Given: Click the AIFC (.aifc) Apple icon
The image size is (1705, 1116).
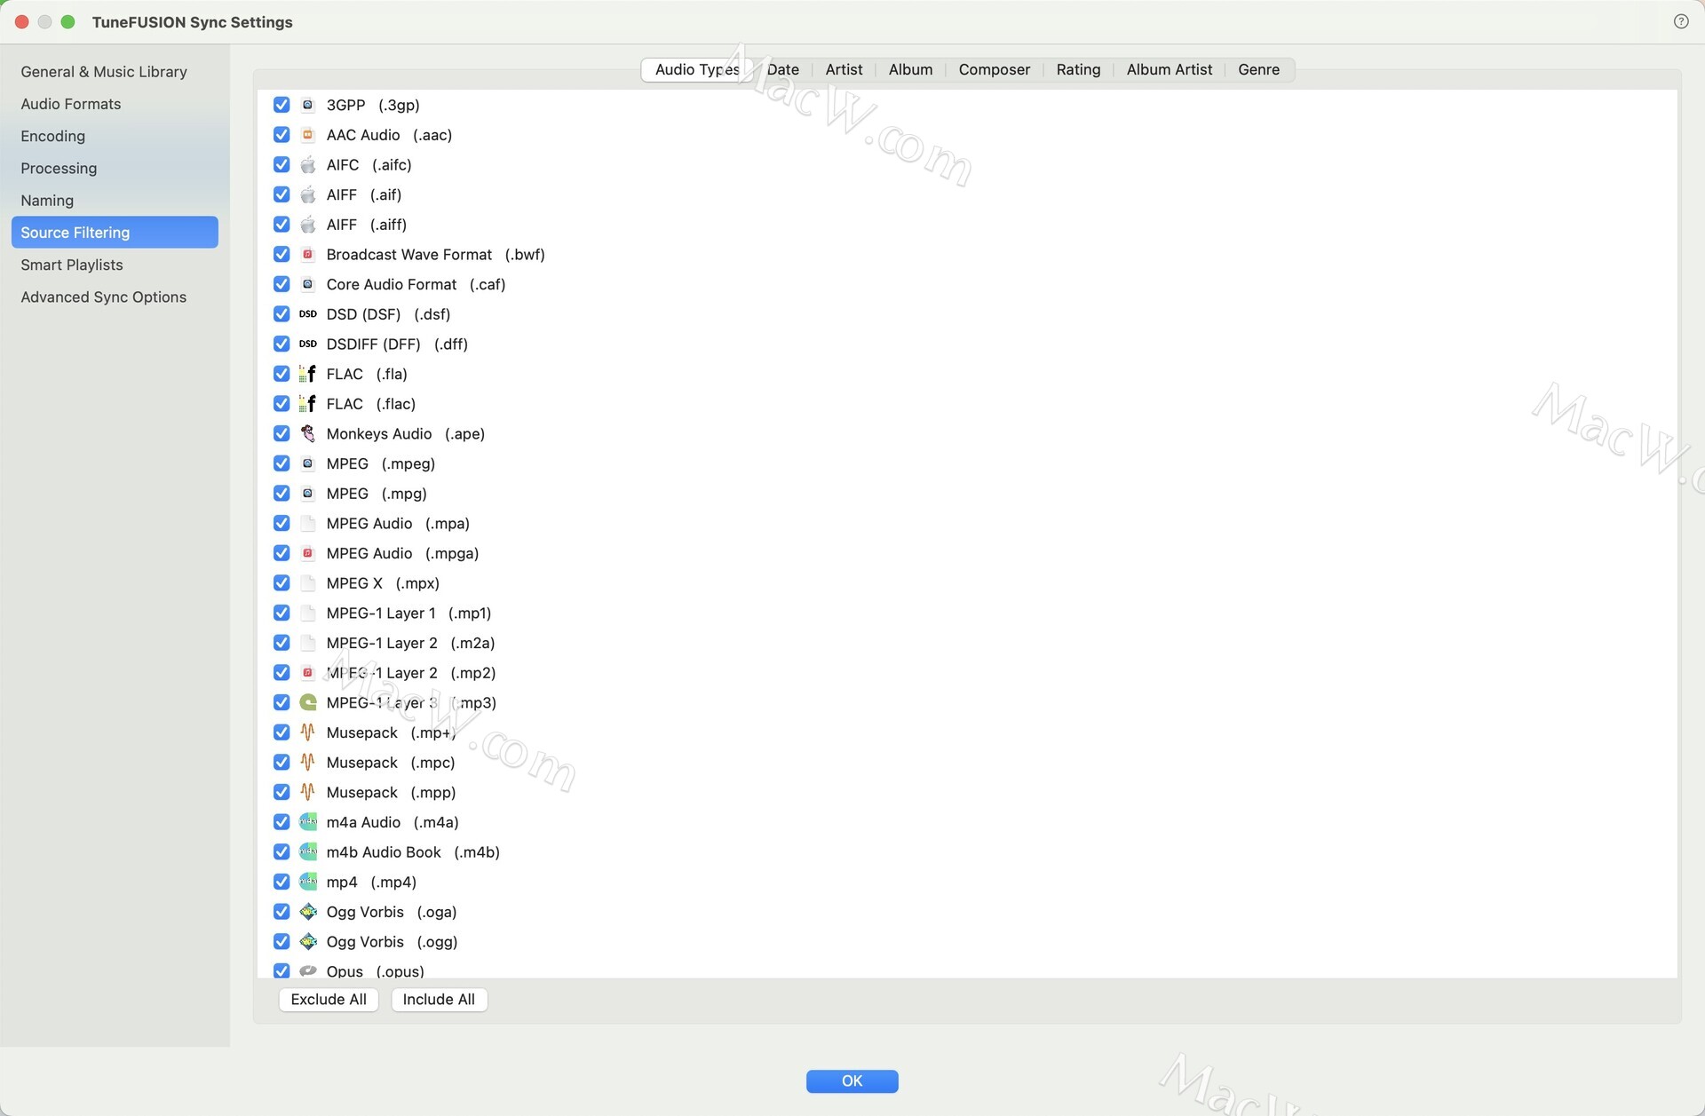Looking at the screenshot, I should point(308,165).
